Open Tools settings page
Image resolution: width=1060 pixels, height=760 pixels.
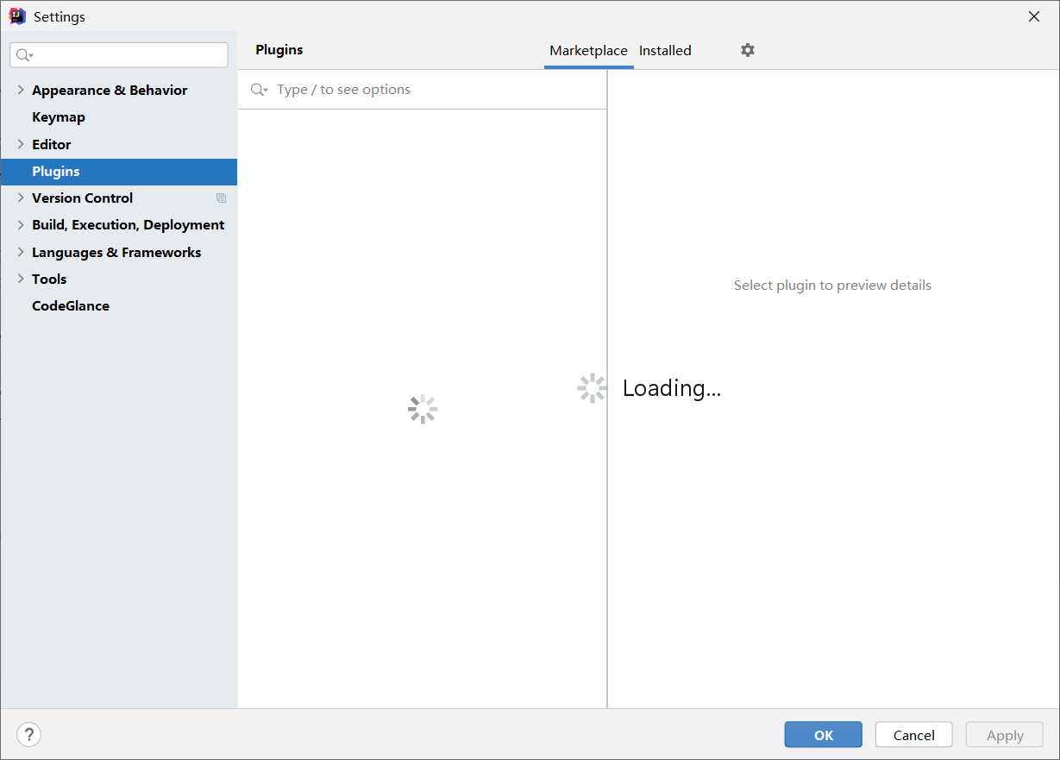[x=49, y=280]
